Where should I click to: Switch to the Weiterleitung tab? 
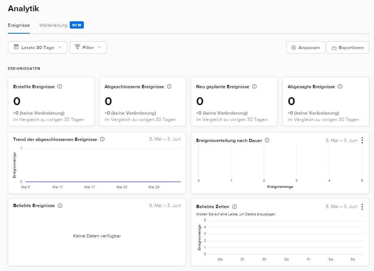53,25
